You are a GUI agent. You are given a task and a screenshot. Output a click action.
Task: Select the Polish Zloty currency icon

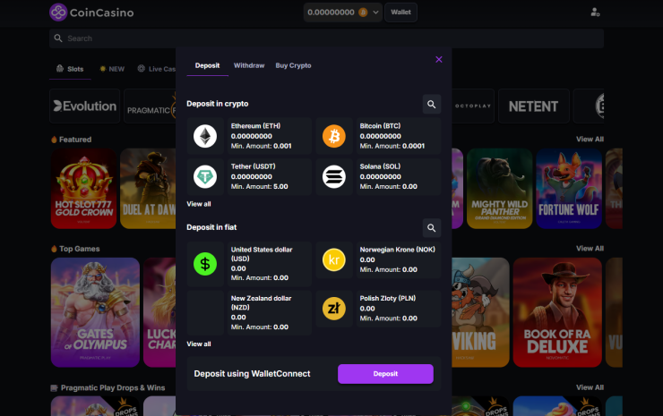334,309
